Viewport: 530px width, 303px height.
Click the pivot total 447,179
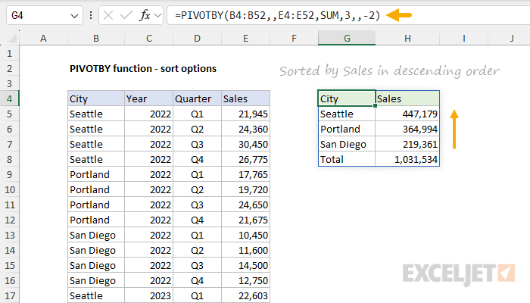coord(407,114)
